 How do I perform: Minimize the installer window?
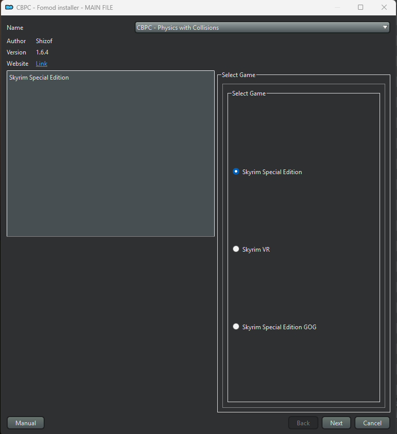point(337,7)
